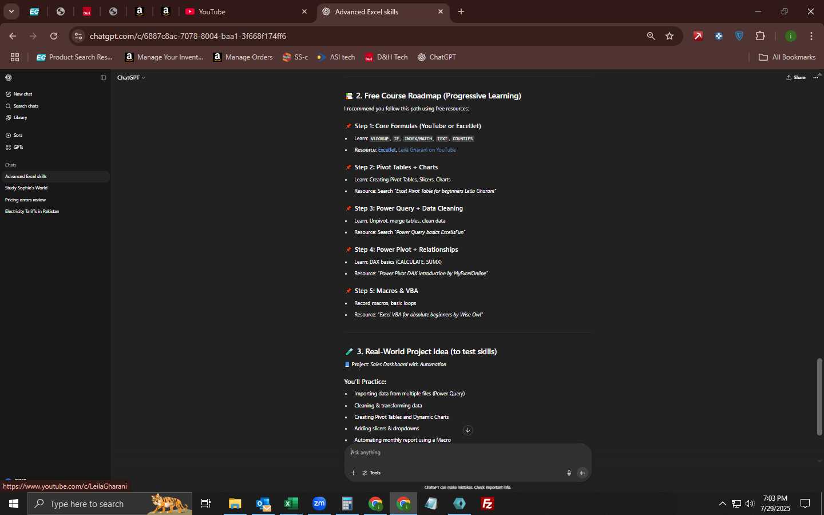Share this conversation
This screenshot has height=515, width=824.
[796, 78]
